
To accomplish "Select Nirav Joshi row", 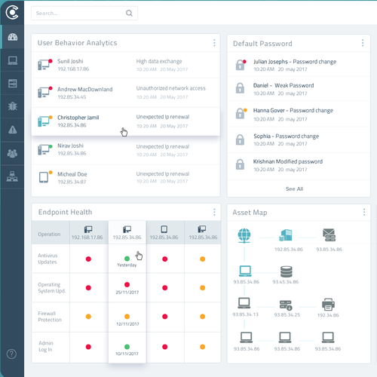I will (126, 150).
